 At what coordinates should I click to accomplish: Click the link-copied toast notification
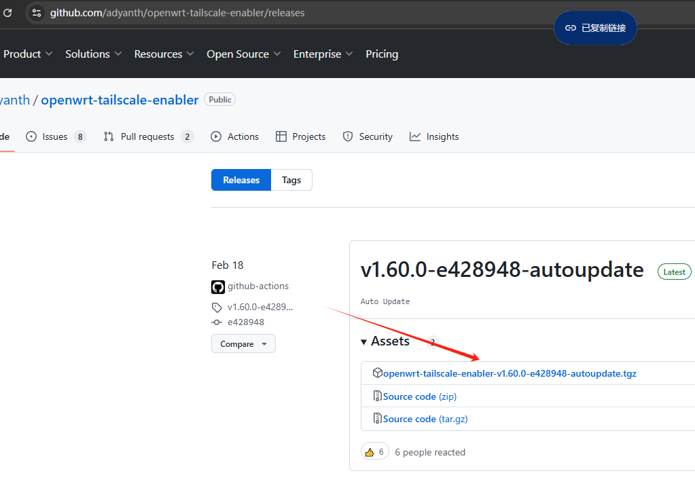(x=595, y=28)
